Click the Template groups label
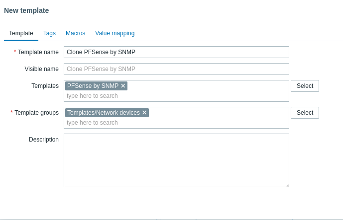 36,113
